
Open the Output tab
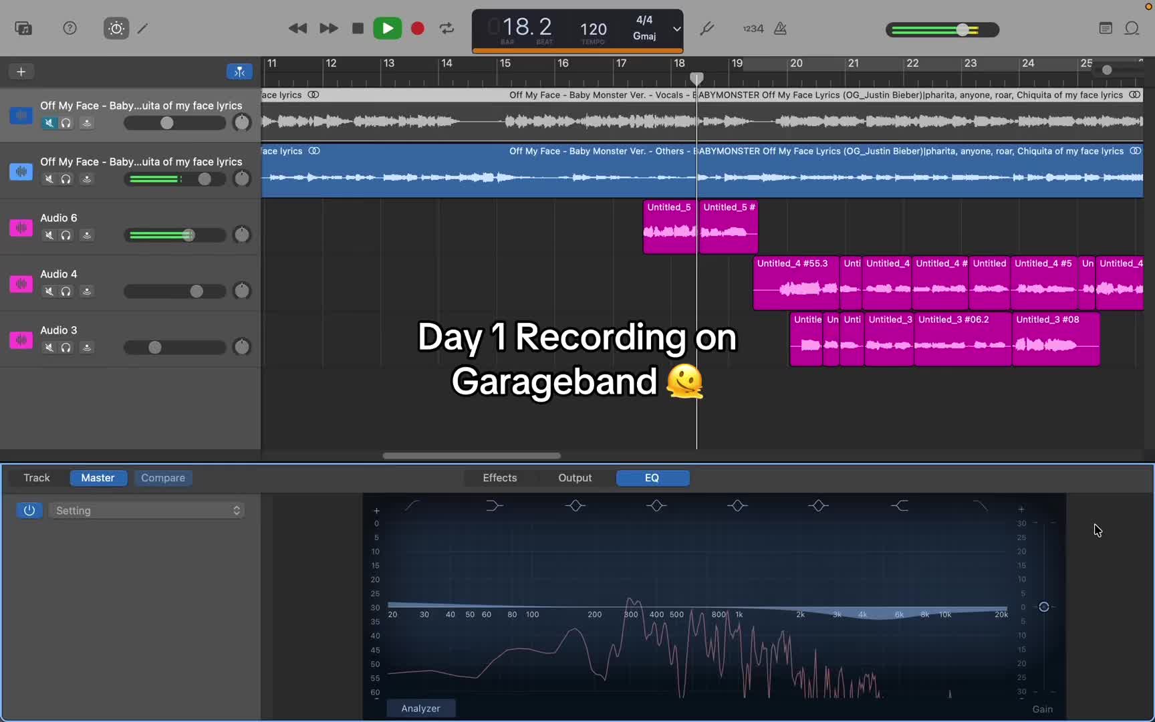575,478
